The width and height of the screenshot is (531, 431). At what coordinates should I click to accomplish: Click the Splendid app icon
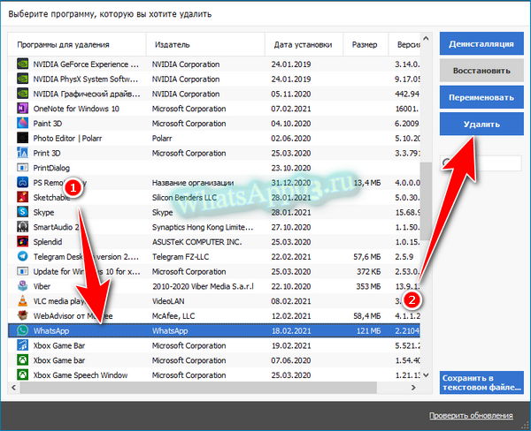point(23,242)
